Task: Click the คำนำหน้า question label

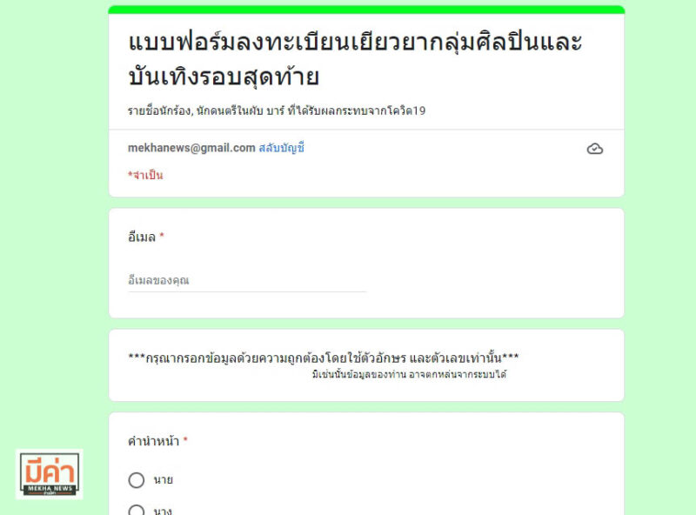Action: coord(154,441)
